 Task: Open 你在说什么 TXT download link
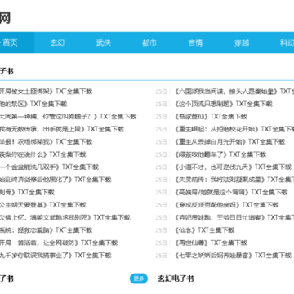(x=43, y=154)
